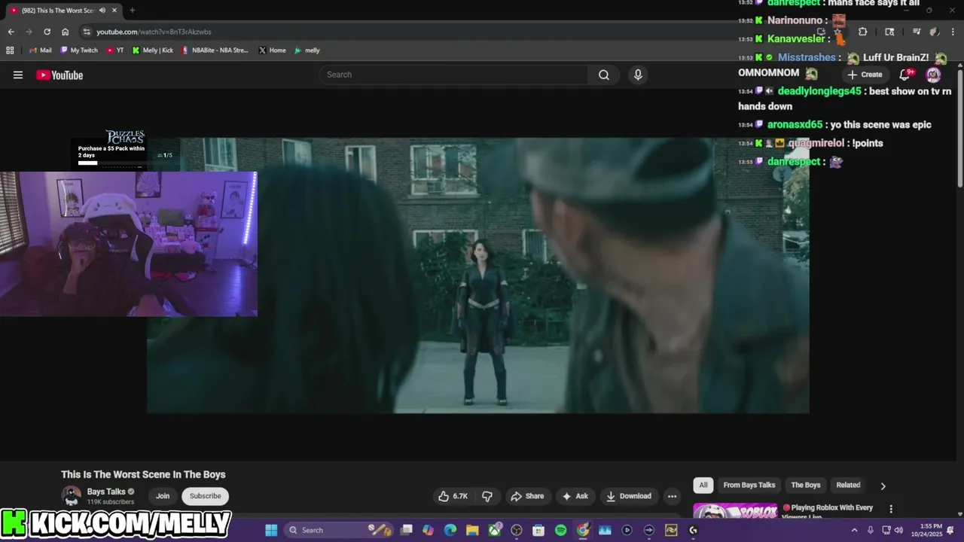View site information icon in address bar
Screen dimensions: 964x542
click(x=87, y=32)
